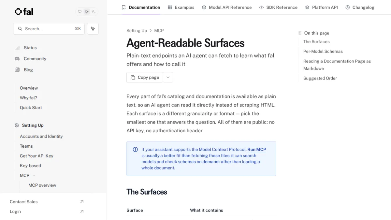Click the search magnifier icon
391x220 pixels.
click(20, 29)
